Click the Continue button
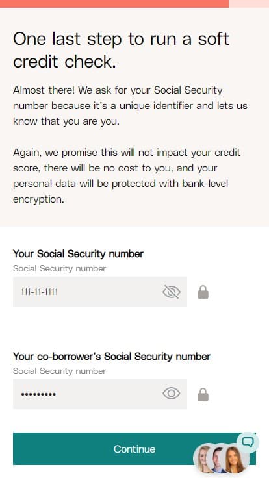Image resolution: width=269 pixels, height=478 pixels. (x=134, y=449)
